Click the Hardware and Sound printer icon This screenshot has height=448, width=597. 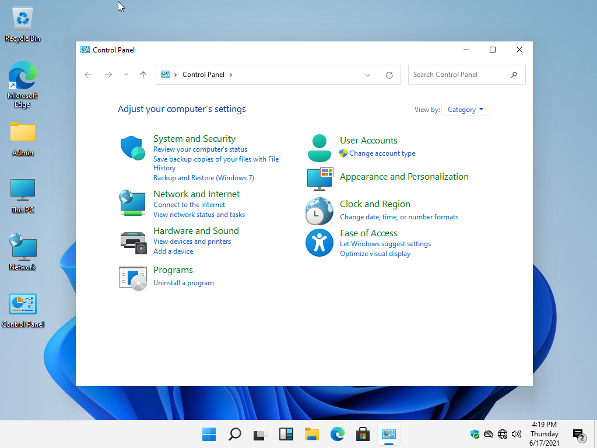pyautogui.click(x=132, y=241)
